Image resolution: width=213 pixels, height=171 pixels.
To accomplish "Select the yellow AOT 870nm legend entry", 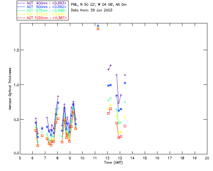I will [x=43, y=14].
